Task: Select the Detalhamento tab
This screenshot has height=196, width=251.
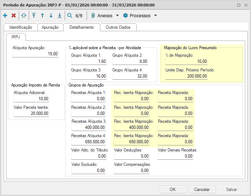Action: (82, 27)
